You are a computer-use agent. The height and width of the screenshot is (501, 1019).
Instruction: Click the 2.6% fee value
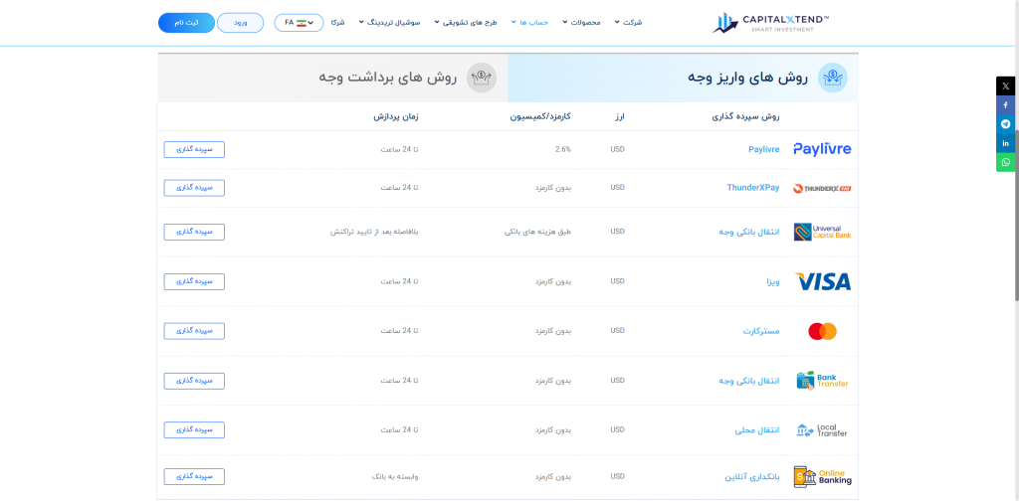click(x=563, y=149)
